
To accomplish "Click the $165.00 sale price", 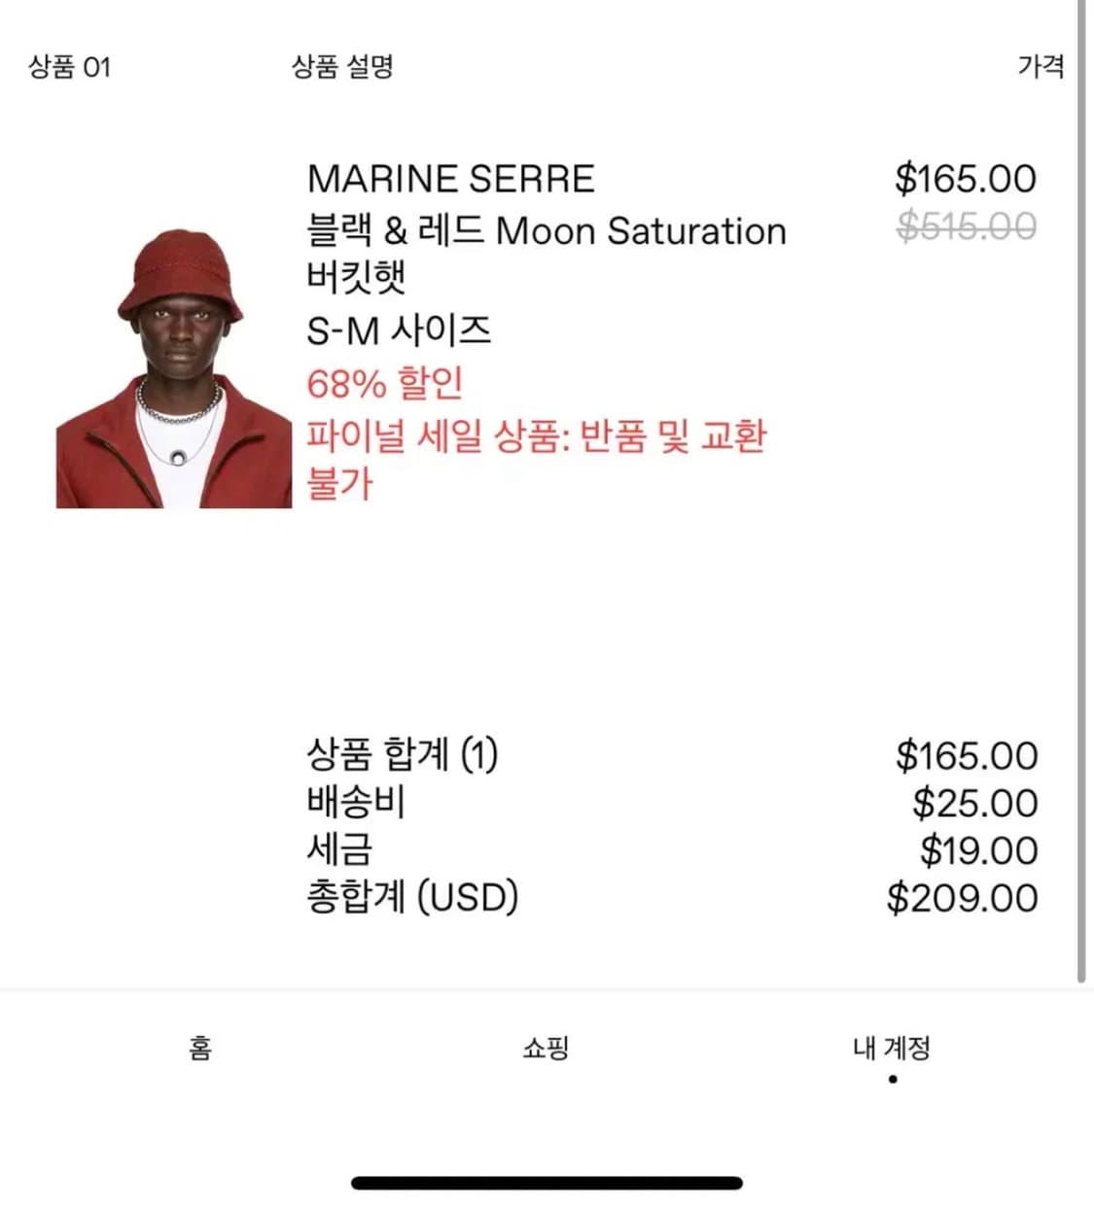I will [x=968, y=178].
